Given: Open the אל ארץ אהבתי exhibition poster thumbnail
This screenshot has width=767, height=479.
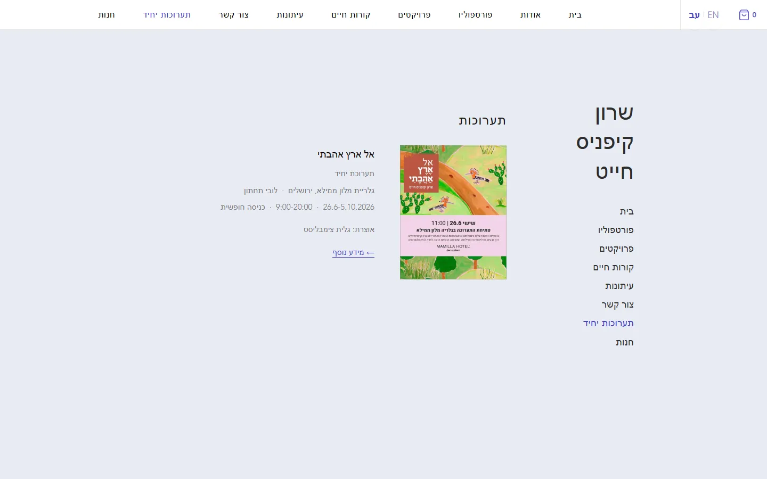Looking at the screenshot, I should point(453,212).
